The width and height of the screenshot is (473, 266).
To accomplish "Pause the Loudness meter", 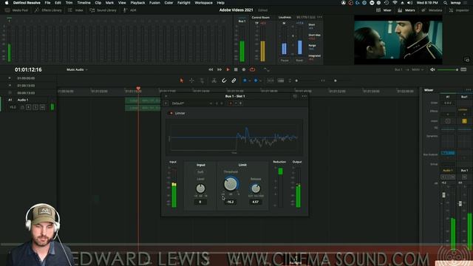I will point(285,61).
